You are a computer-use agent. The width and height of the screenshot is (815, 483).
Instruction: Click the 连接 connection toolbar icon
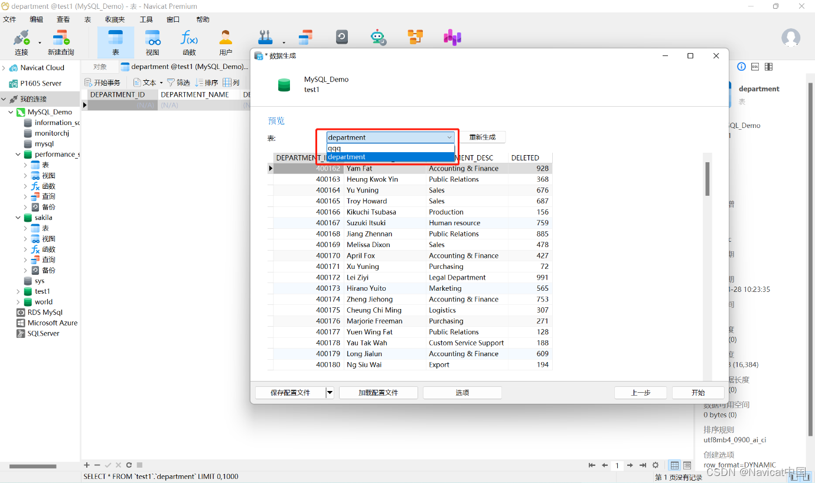pyautogui.click(x=21, y=43)
